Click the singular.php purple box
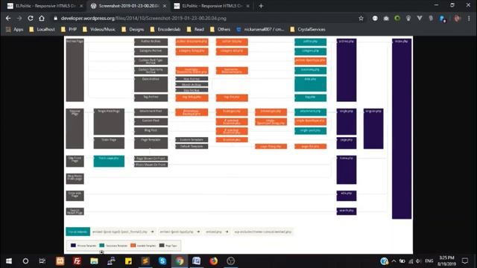Screen dimensions: 477x268 click(373, 129)
